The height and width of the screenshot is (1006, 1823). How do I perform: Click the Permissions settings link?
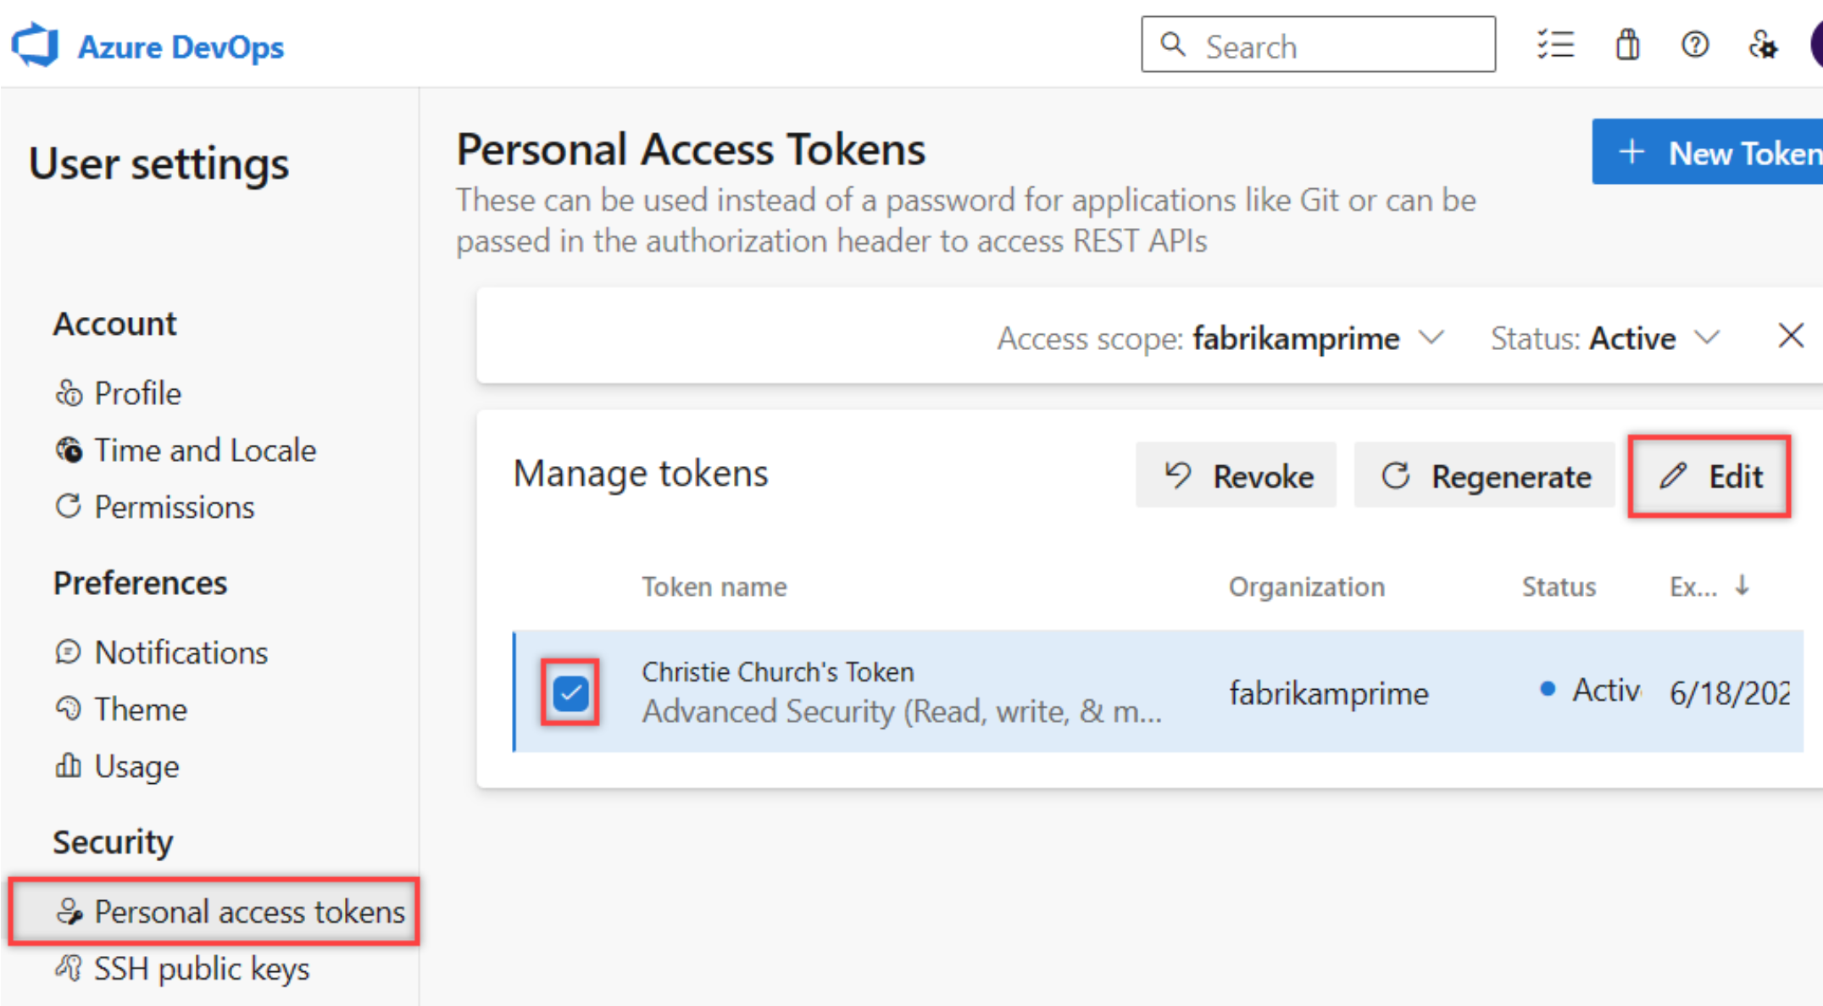(x=174, y=505)
